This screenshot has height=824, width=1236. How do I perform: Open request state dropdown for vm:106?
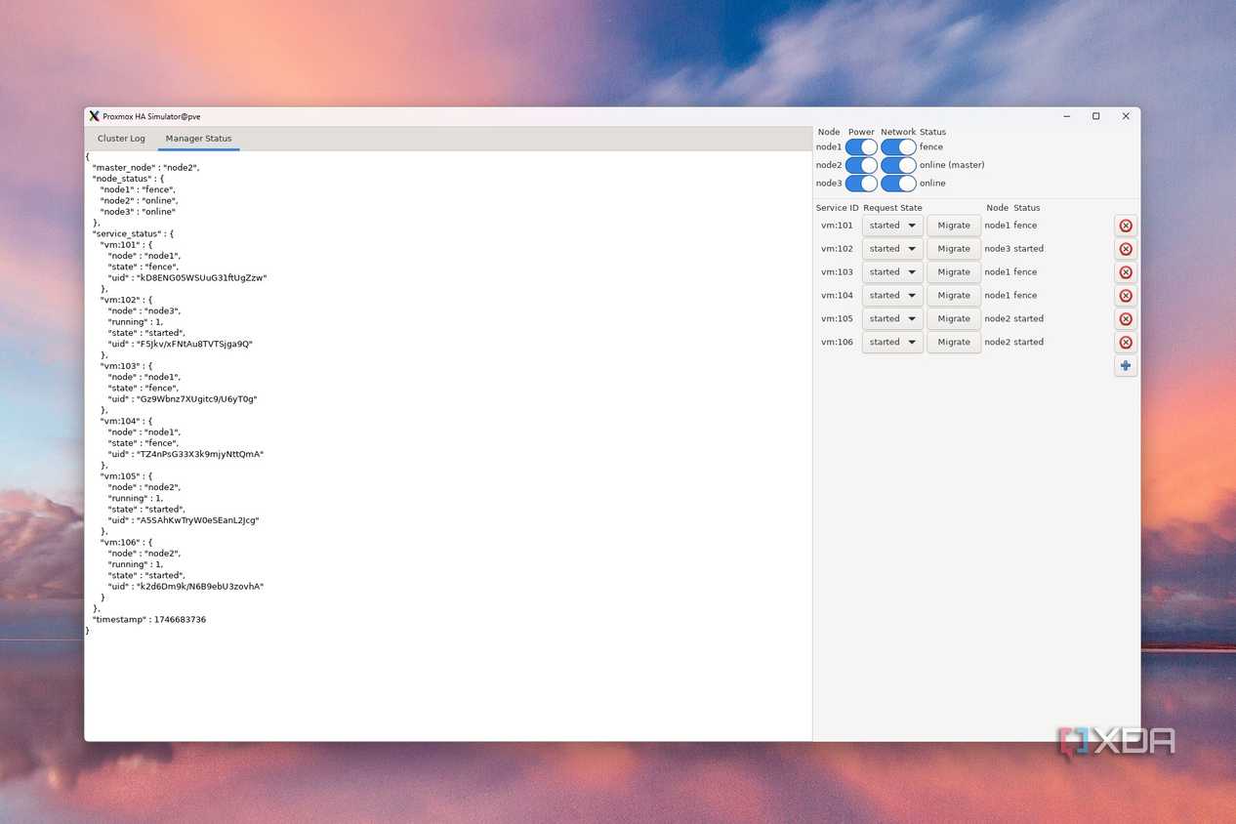[892, 343]
